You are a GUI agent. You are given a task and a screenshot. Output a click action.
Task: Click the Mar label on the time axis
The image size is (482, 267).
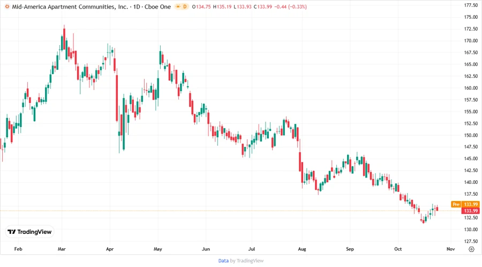tap(62, 249)
